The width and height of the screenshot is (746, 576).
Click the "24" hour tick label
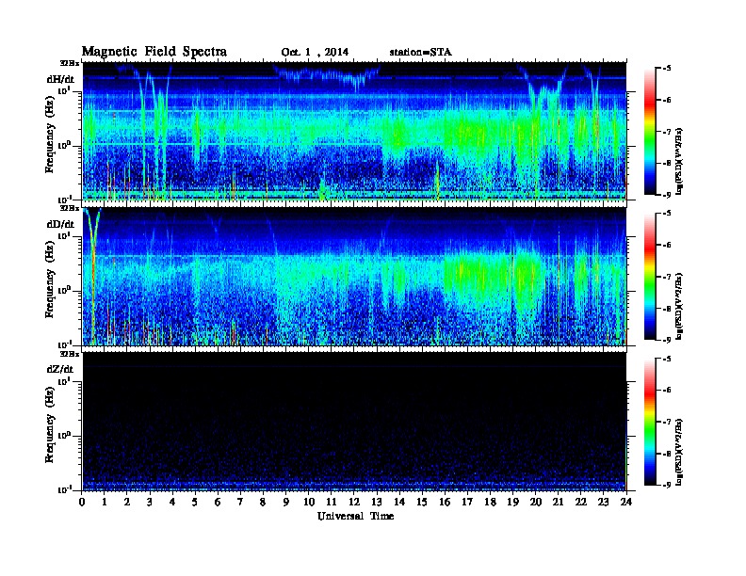(x=626, y=503)
